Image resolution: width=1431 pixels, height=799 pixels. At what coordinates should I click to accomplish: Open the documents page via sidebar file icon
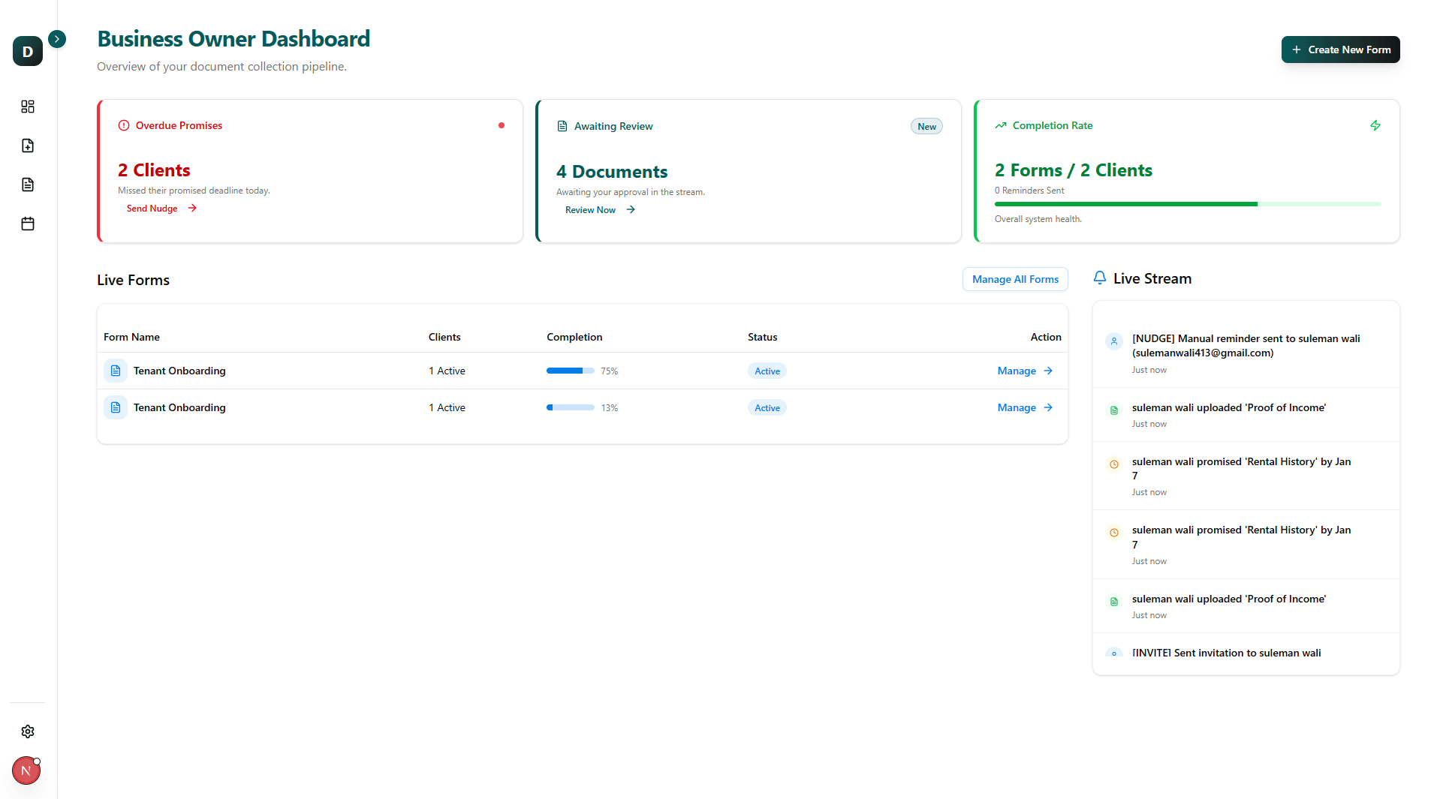28,185
